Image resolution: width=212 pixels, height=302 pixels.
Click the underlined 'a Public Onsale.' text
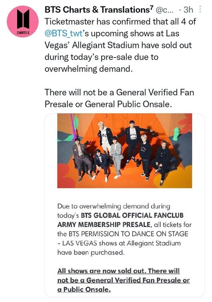84,289
